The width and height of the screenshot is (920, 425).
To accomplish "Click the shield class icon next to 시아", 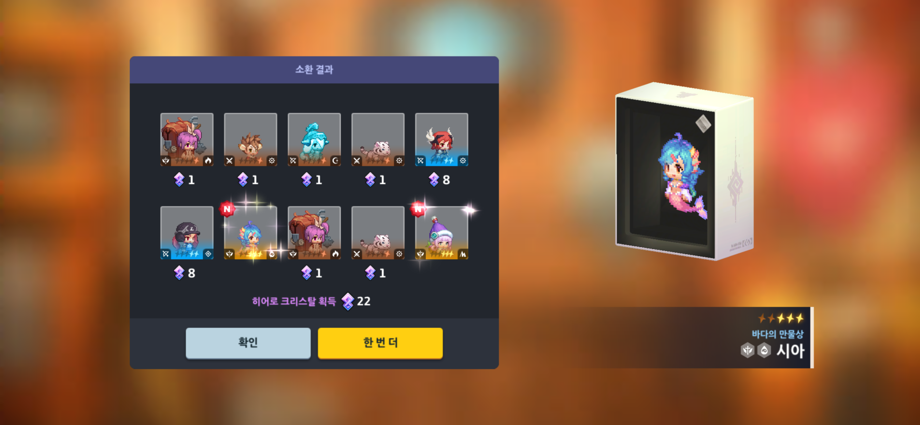I will click(748, 350).
